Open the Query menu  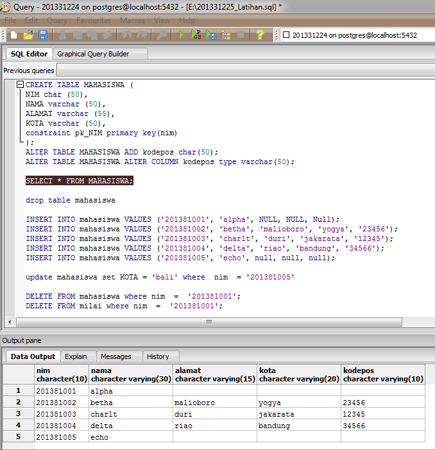coord(57,21)
